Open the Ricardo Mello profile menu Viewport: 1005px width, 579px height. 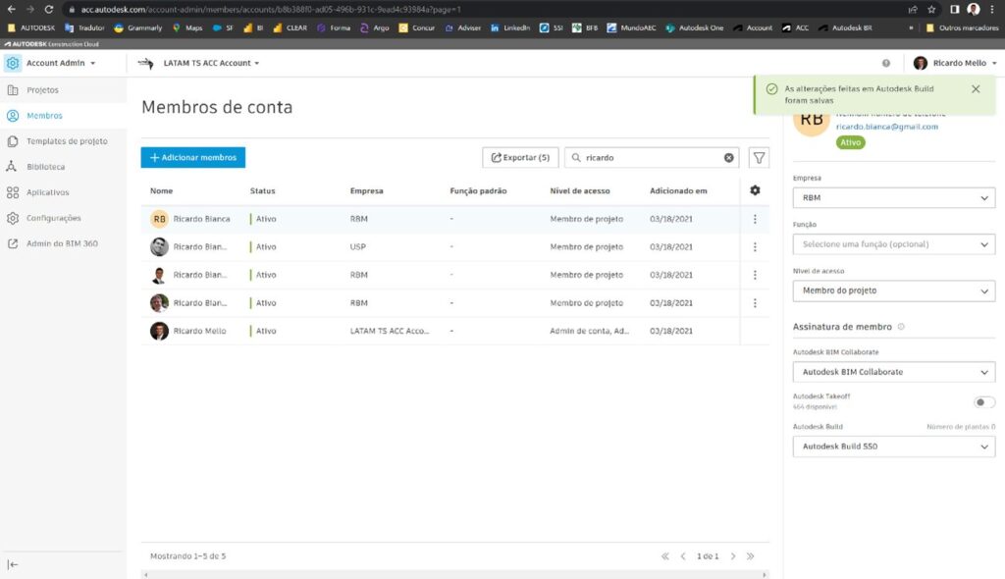tap(956, 63)
